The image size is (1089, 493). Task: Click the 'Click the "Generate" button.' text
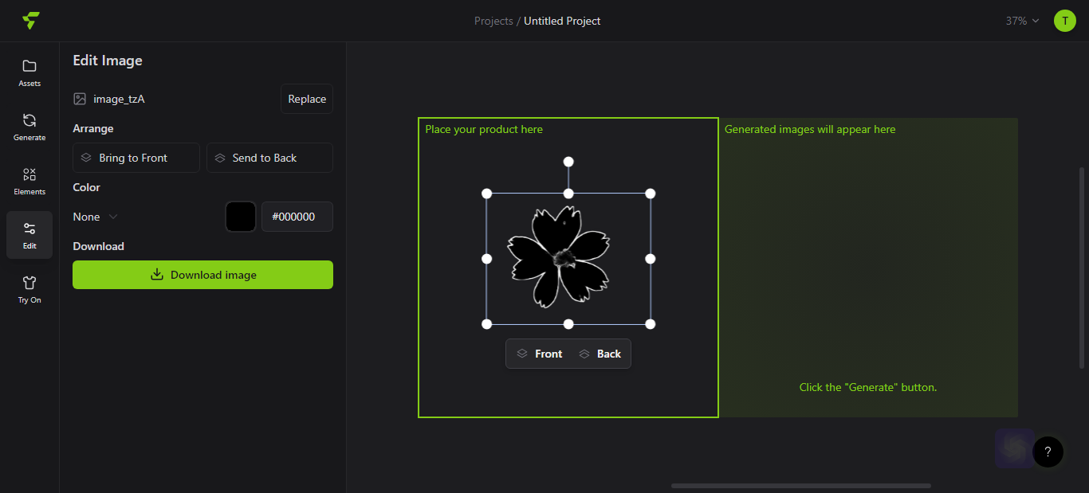(x=868, y=387)
